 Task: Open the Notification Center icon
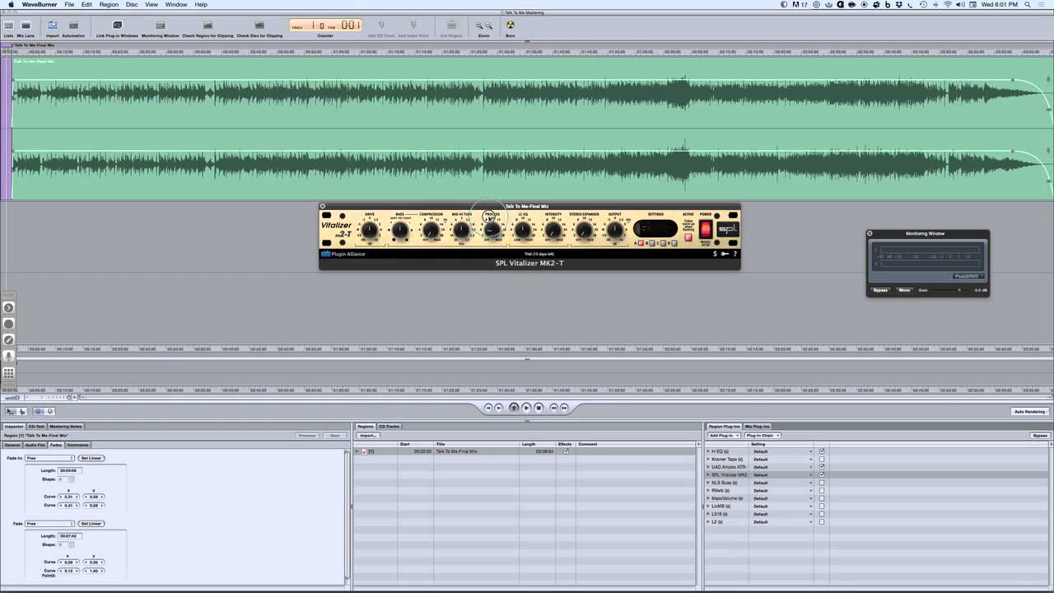tap(1043, 5)
